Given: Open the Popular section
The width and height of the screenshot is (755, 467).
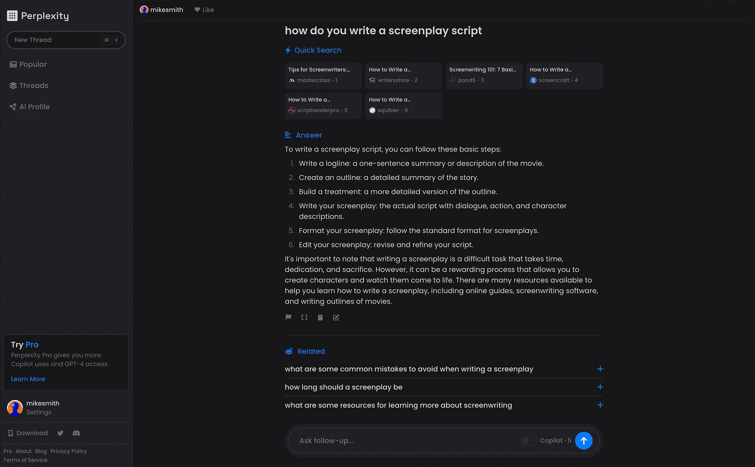Looking at the screenshot, I should click(28, 64).
